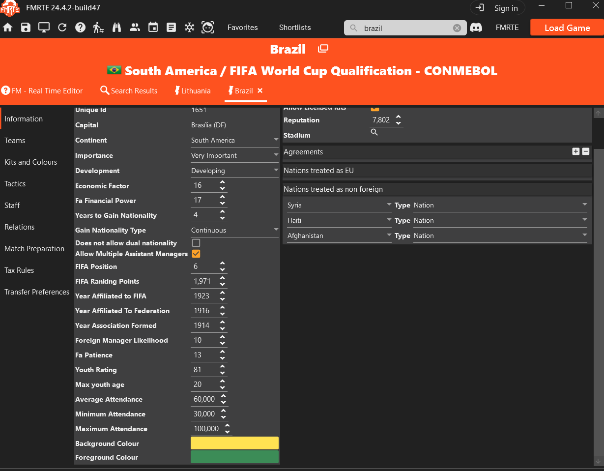Screen dimensions: 604x471
Task: Click the refresh arrow icon
Action: click(x=62, y=28)
